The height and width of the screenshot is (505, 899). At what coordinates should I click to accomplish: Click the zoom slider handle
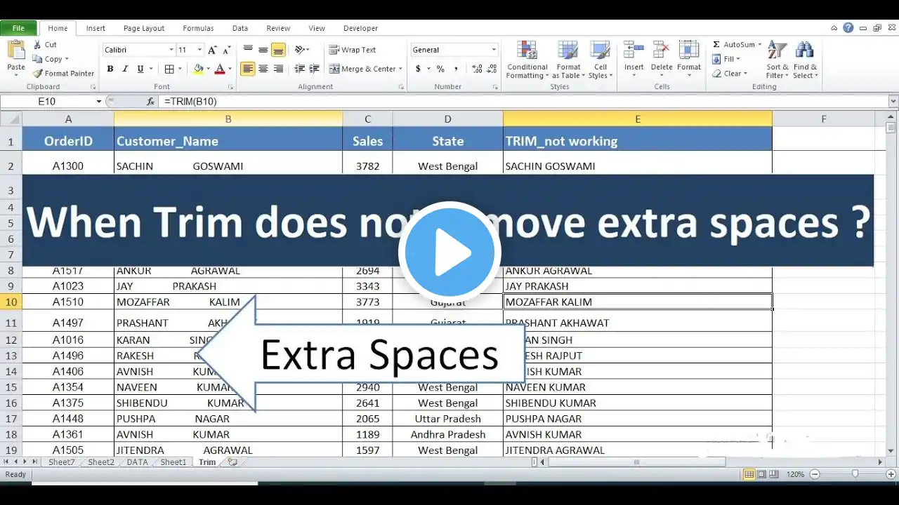click(x=855, y=474)
